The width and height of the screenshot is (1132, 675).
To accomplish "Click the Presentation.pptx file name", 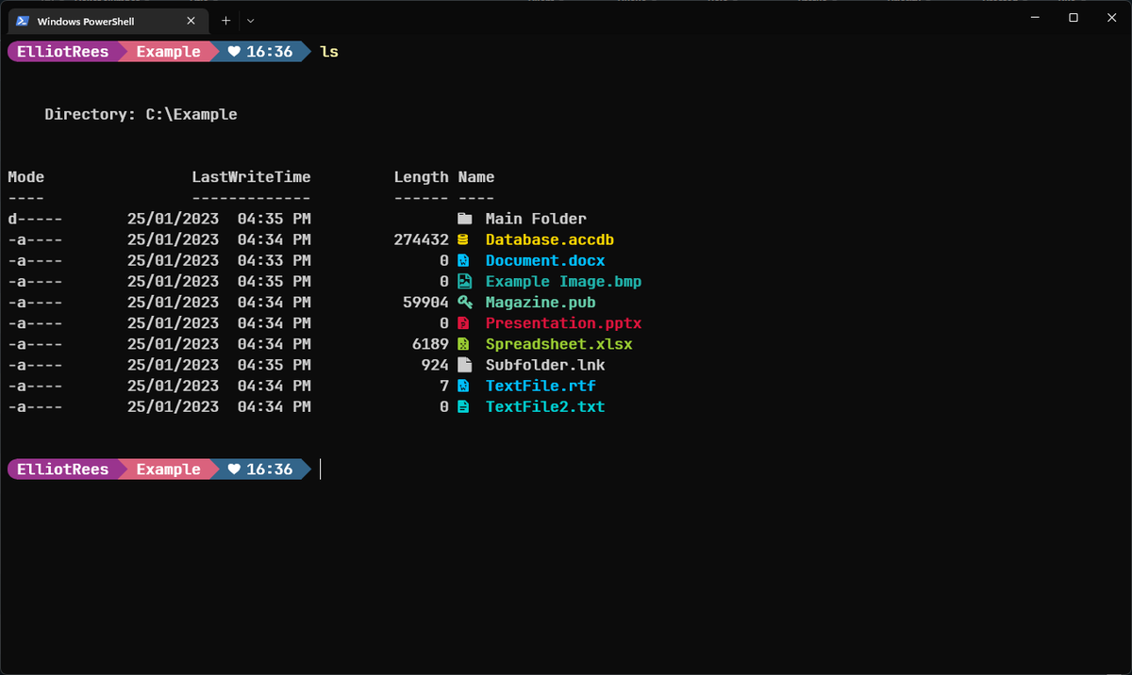I will pos(564,323).
